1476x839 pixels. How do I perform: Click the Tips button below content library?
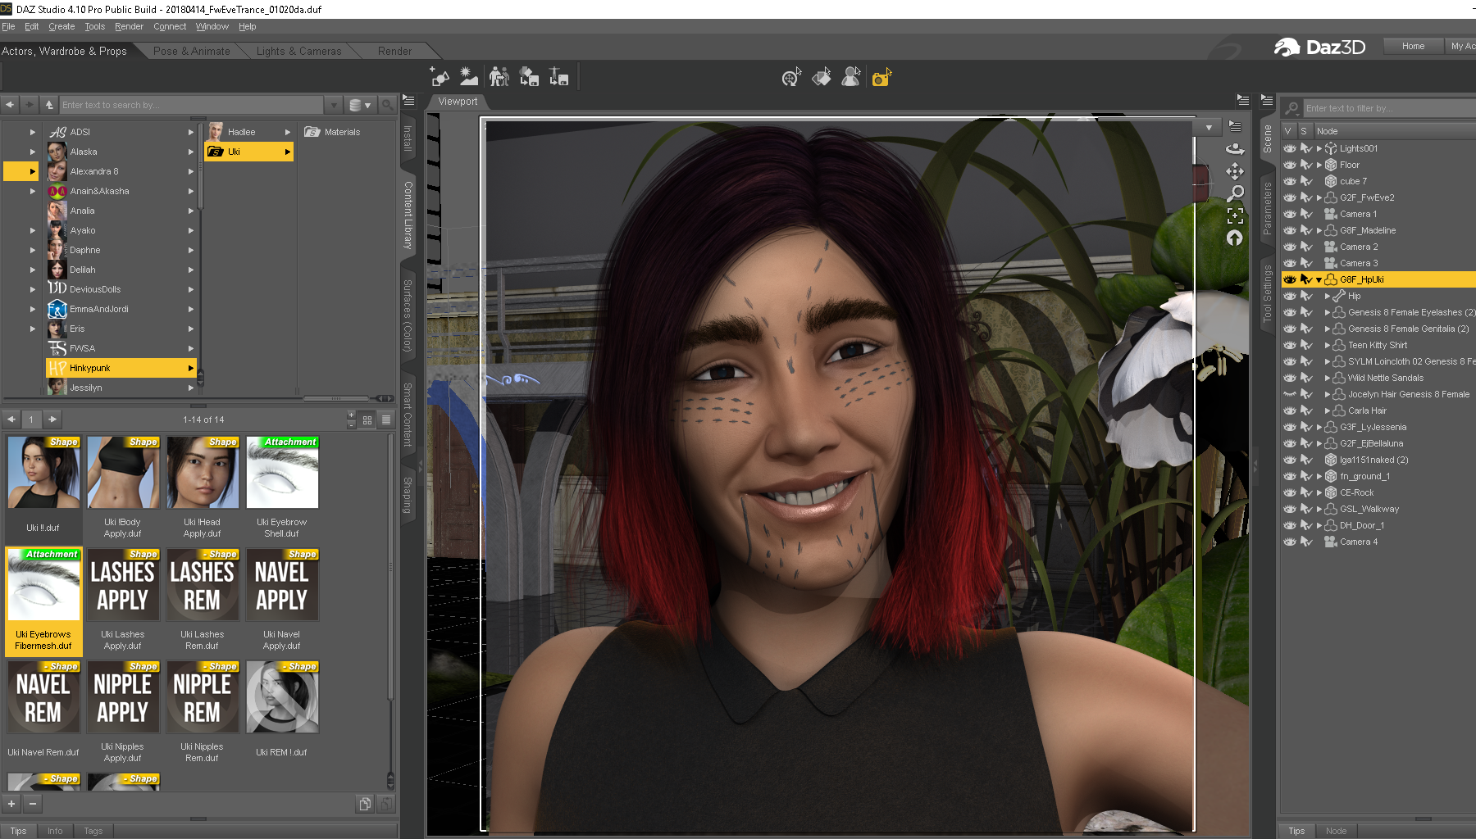click(18, 831)
